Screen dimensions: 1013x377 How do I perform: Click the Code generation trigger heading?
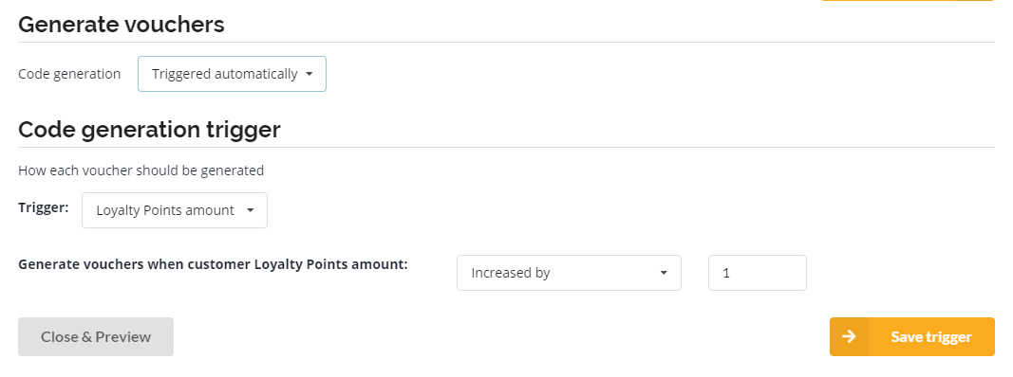[x=149, y=130]
